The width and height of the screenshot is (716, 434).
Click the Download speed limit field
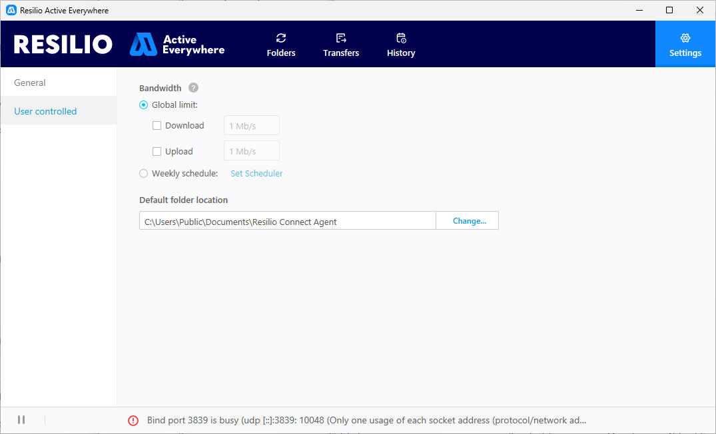tap(251, 126)
